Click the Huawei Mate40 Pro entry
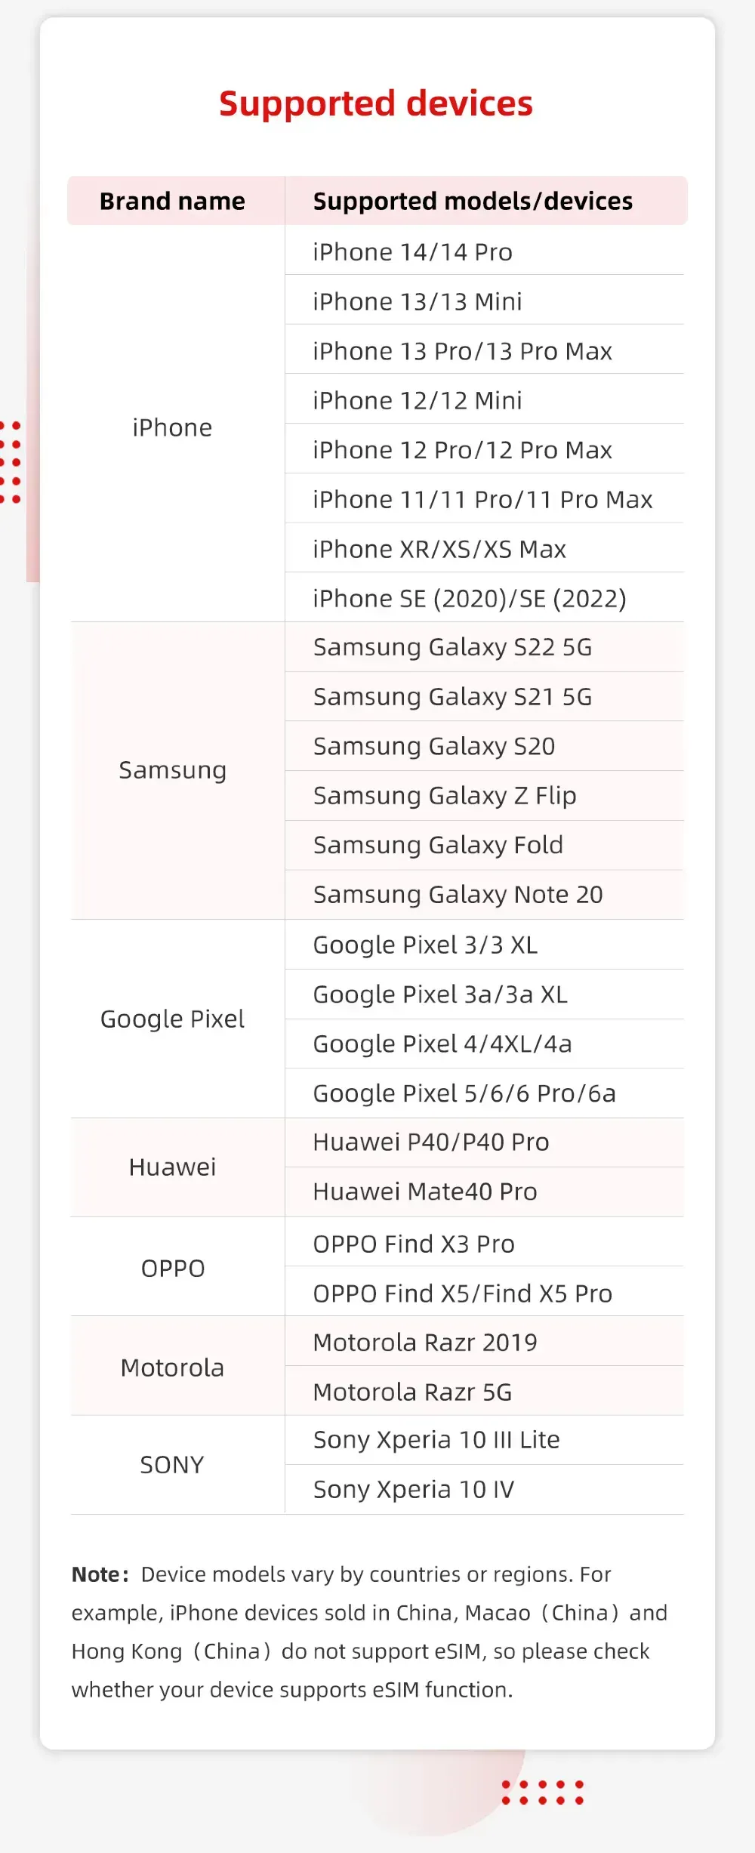The image size is (755, 1853). pos(425,1192)
